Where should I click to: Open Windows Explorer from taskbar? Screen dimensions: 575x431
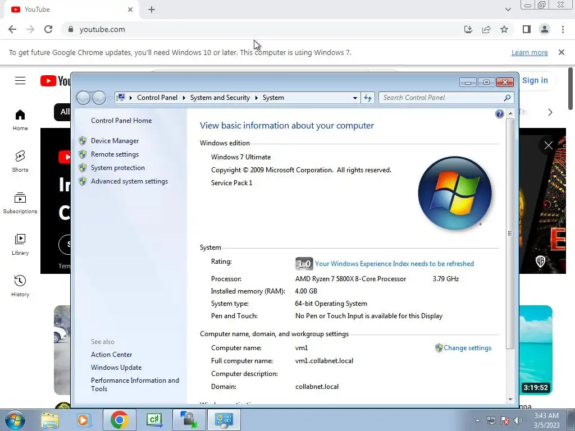click(x=50, y=420)
